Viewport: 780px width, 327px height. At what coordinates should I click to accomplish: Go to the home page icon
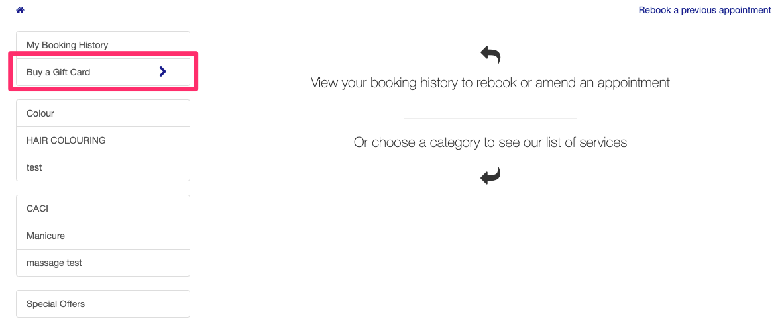pyautogui.click(x=21, y=10)
